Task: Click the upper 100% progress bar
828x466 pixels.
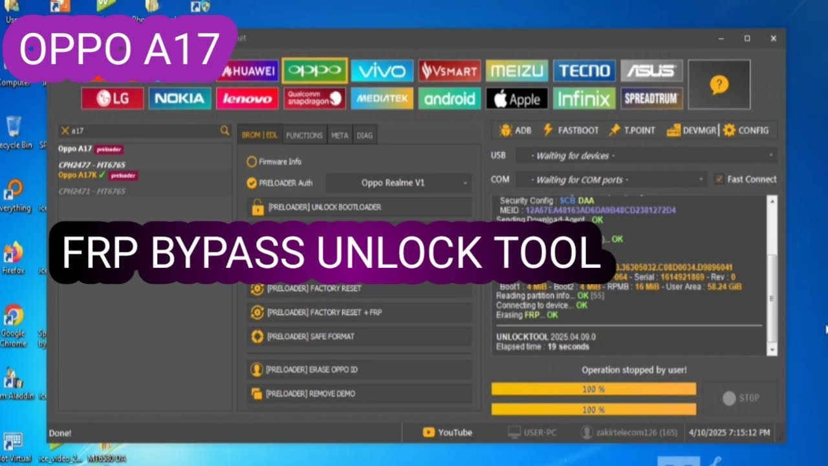Action: point(593,389)
